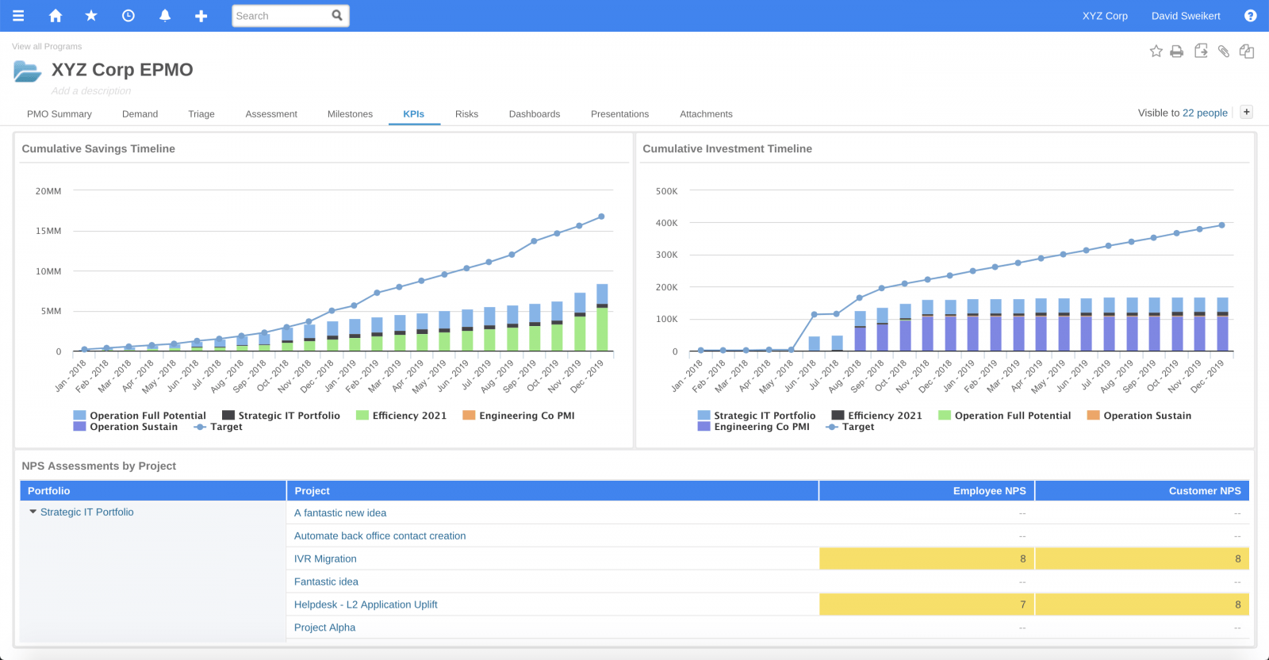1269x660 pixels.
Task: Open recent items clock icon
Action: point(128,16)
